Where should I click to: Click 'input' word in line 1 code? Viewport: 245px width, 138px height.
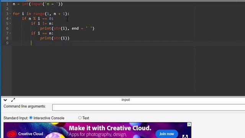click(x=37, y=4)
